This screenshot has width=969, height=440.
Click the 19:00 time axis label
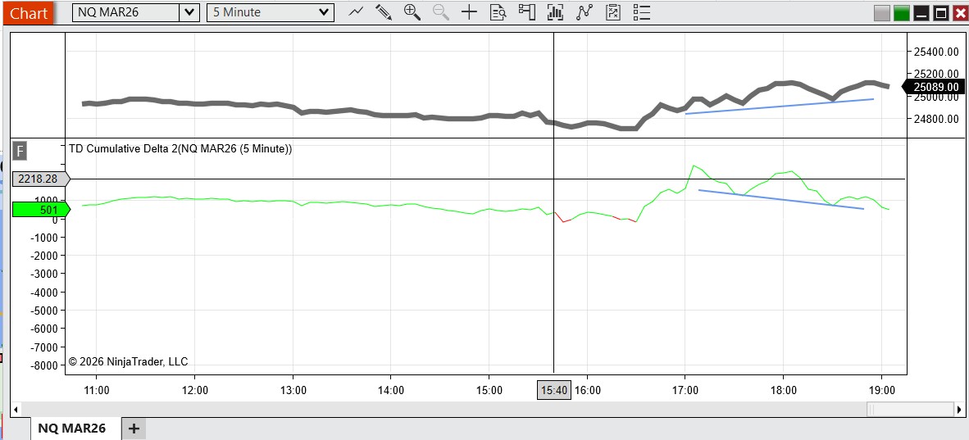click(881, 391)
